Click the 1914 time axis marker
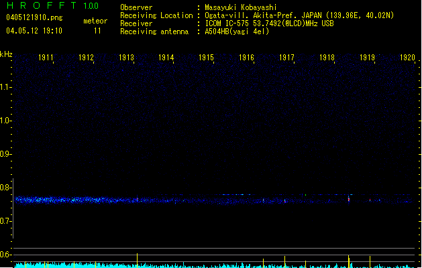 tap(166, 58)
